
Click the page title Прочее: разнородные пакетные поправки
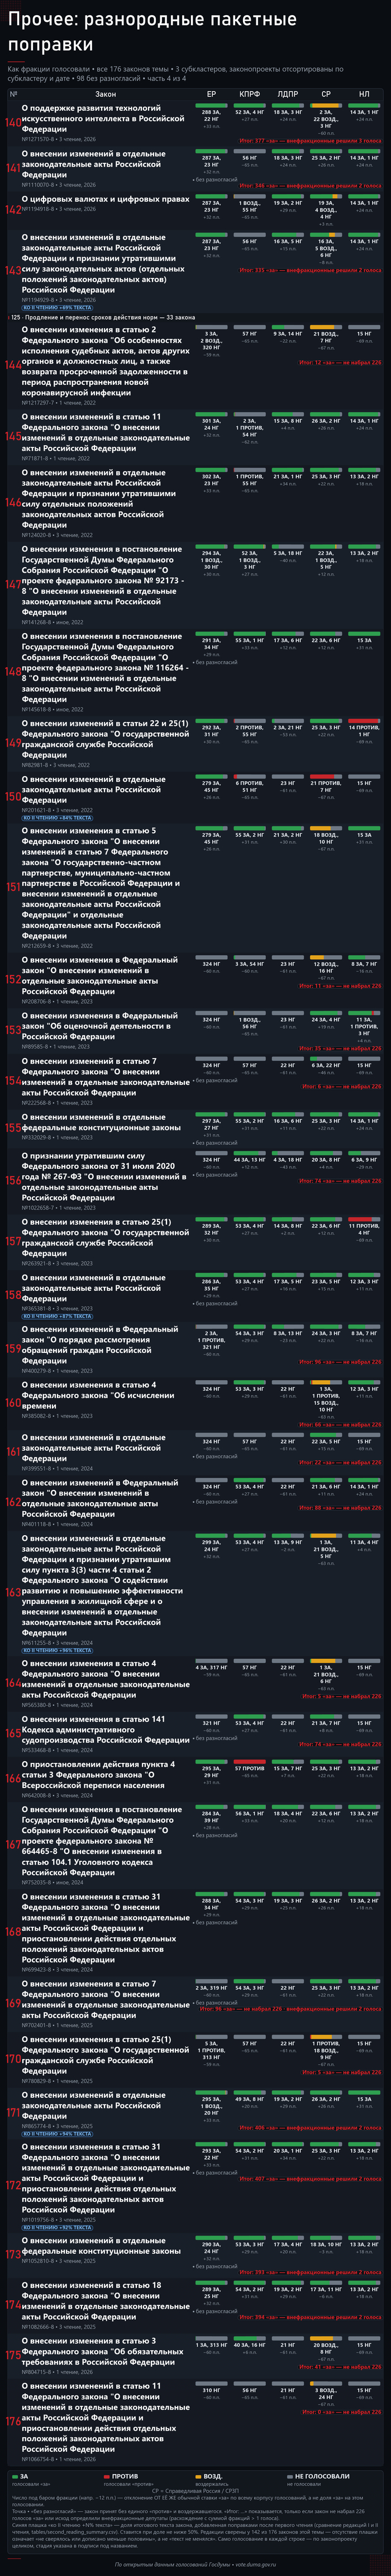tap(152, 32)
